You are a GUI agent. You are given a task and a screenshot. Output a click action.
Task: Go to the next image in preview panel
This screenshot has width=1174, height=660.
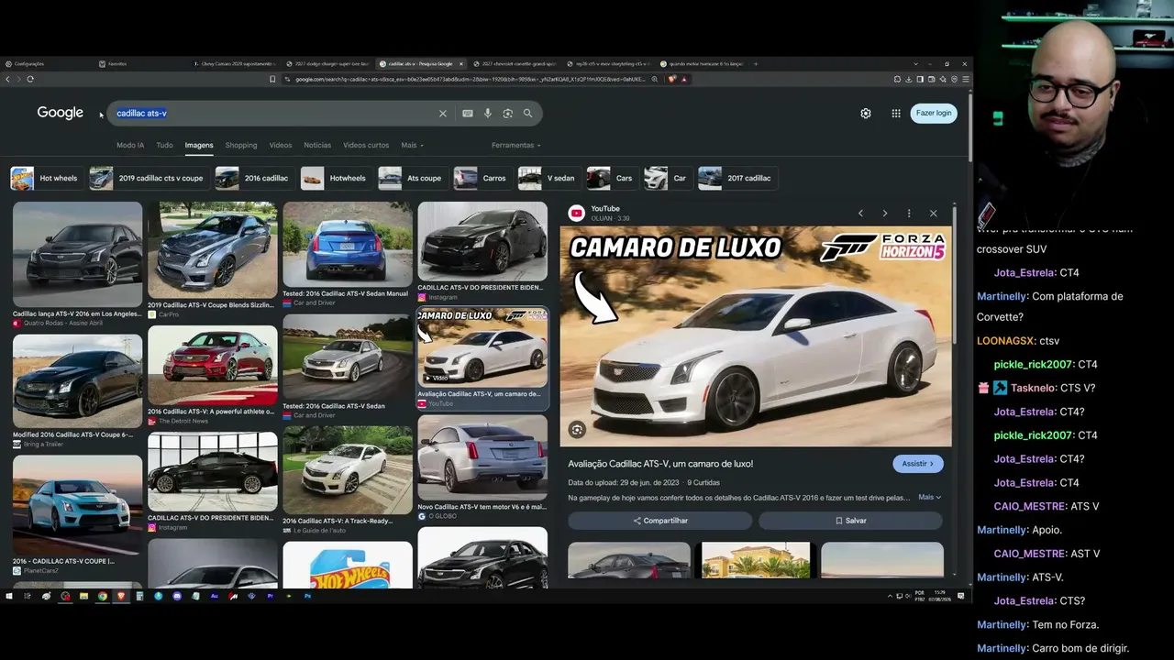(x=884, y=214)
